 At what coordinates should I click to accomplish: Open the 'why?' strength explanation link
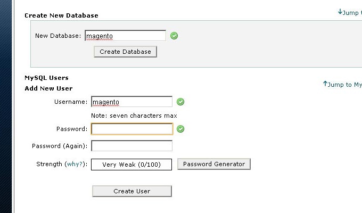click(x=75, y=164)
